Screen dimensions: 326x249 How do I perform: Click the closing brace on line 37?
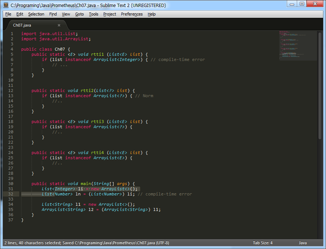tap(23, 220)
